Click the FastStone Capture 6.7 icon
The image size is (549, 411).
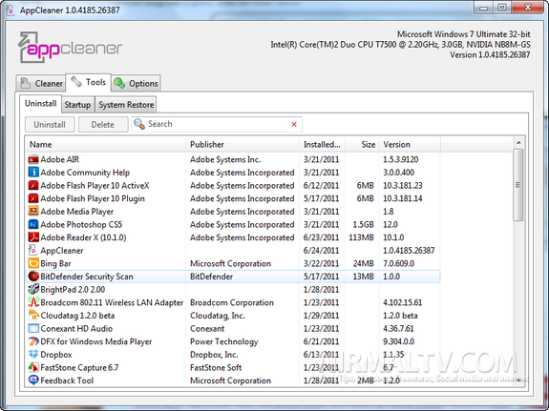[33, 367]
